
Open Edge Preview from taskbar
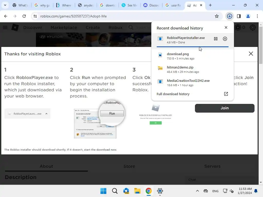[126, 191]
